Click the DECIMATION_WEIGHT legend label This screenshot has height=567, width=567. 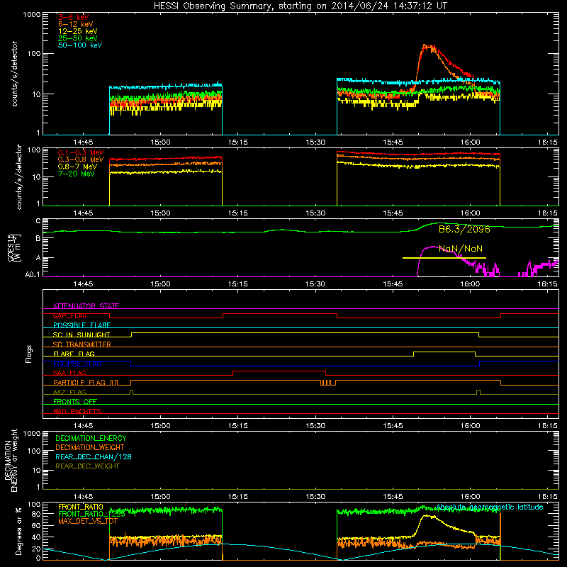point(90,447)
